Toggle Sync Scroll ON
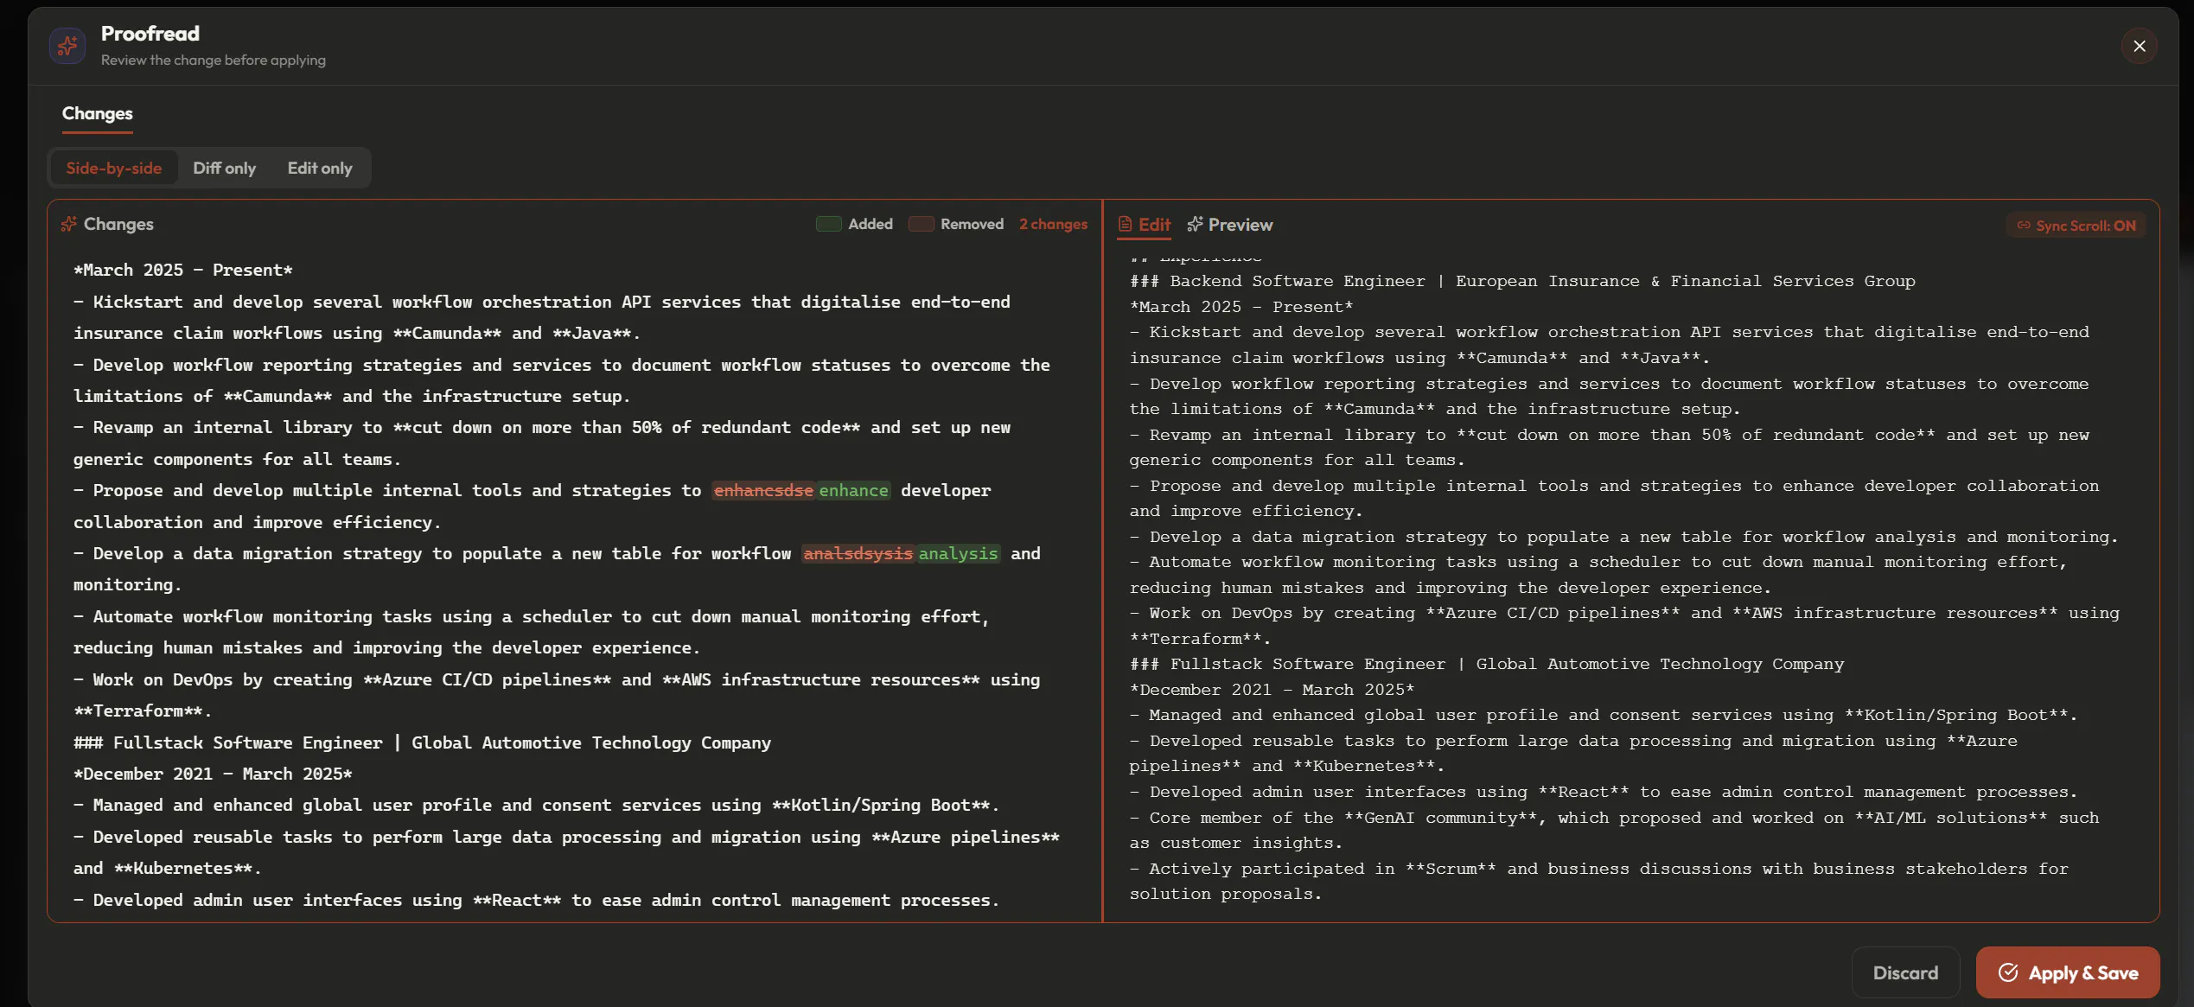 click(2076, 226)
